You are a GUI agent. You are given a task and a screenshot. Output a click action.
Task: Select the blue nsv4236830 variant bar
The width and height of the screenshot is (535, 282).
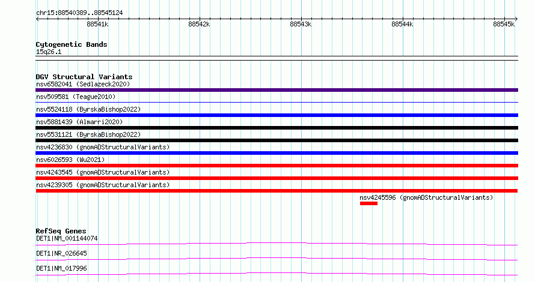click(x=277, y=153)
